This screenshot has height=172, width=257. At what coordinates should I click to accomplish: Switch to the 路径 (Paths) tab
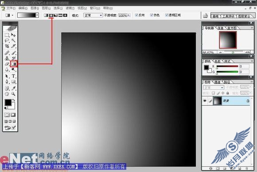(x=227, y=82)
